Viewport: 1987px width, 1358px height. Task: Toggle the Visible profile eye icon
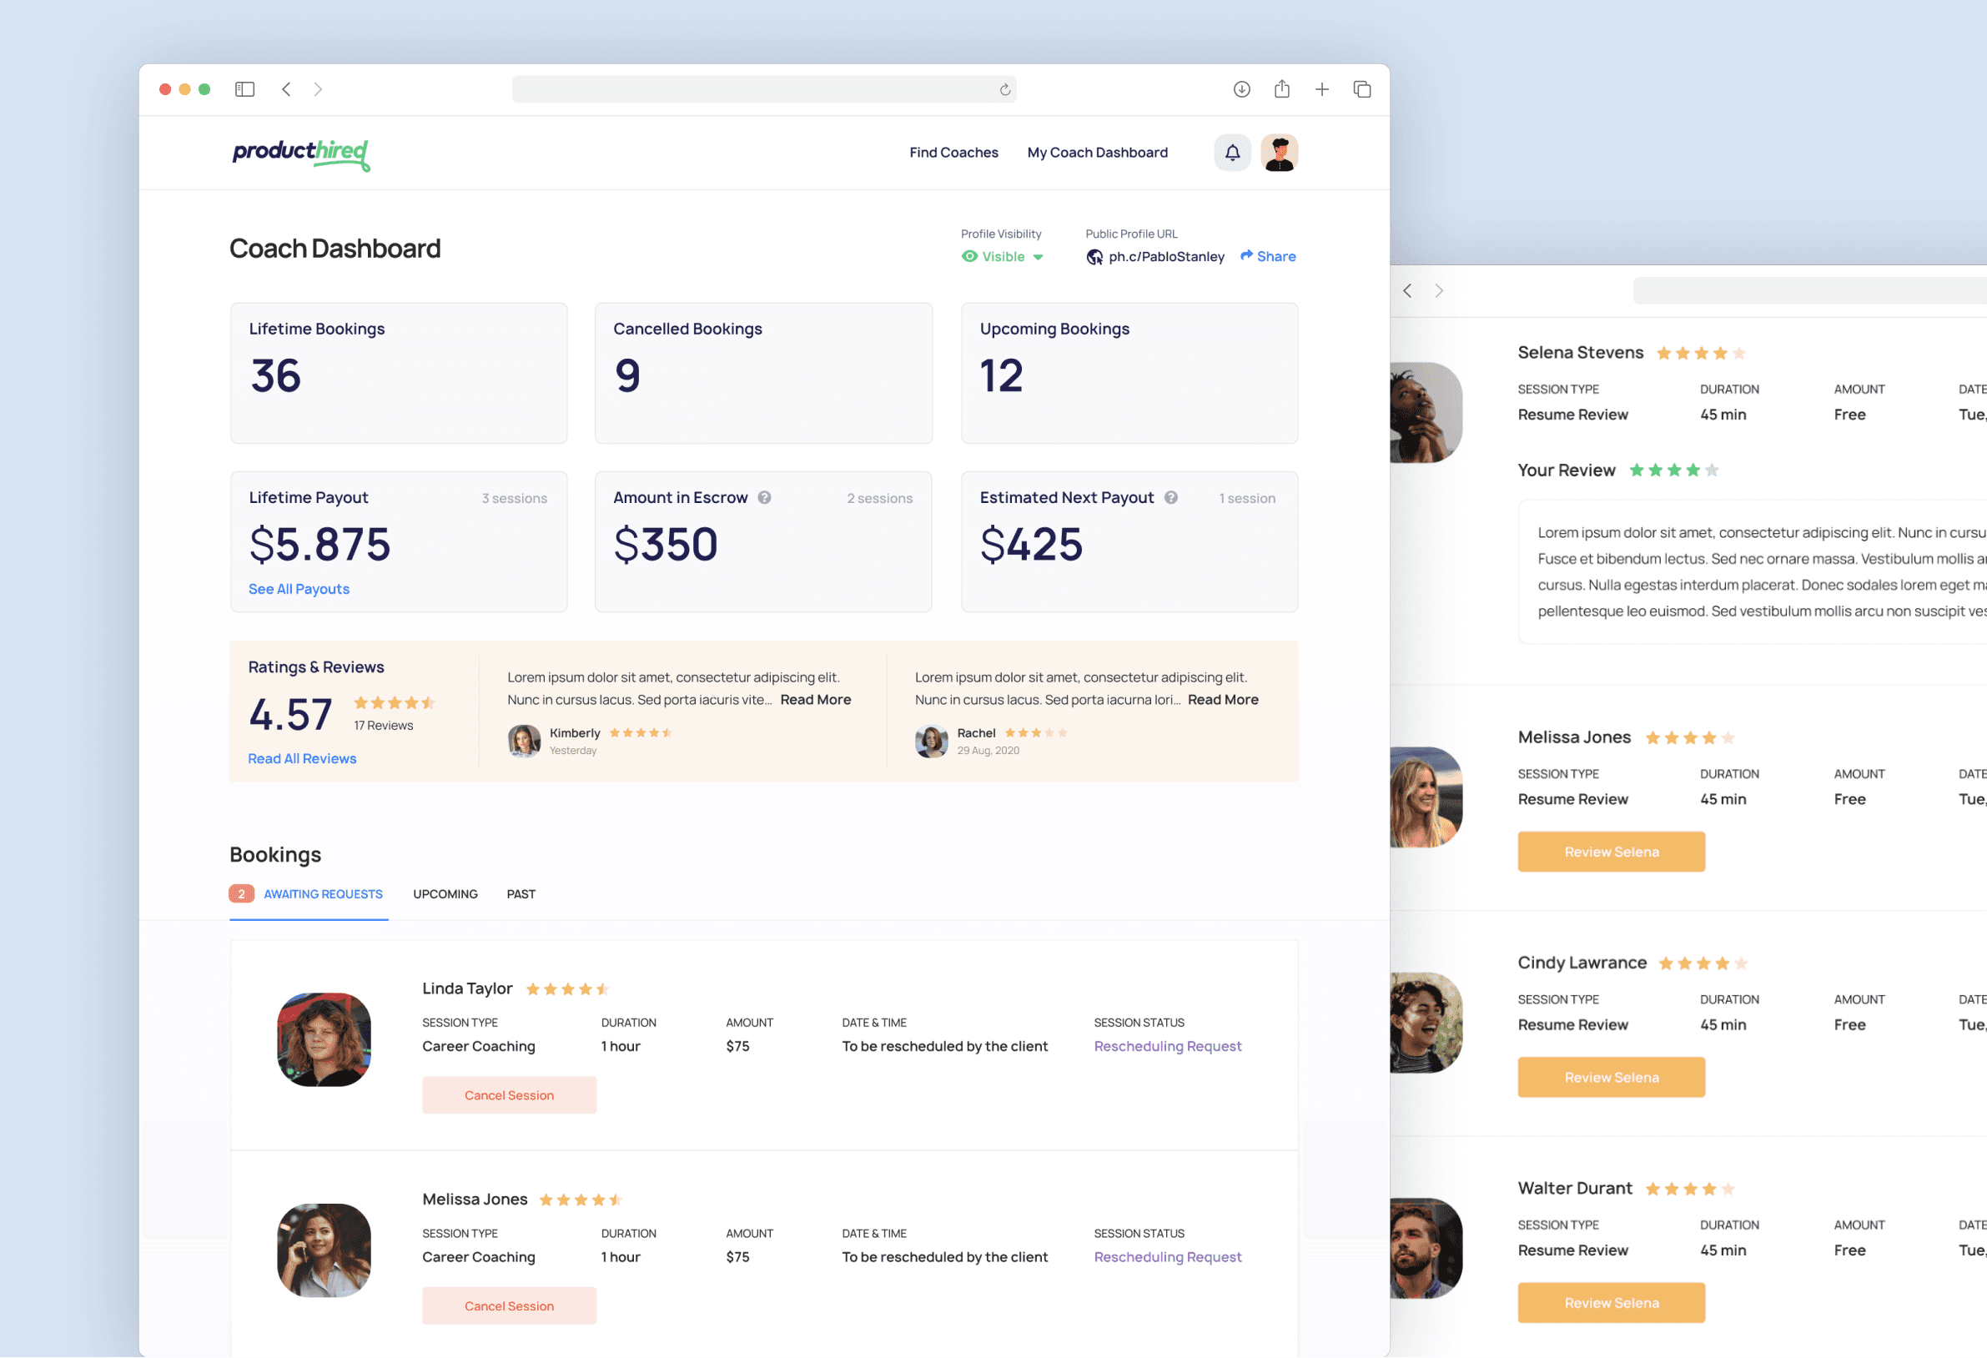pos(968,257)
